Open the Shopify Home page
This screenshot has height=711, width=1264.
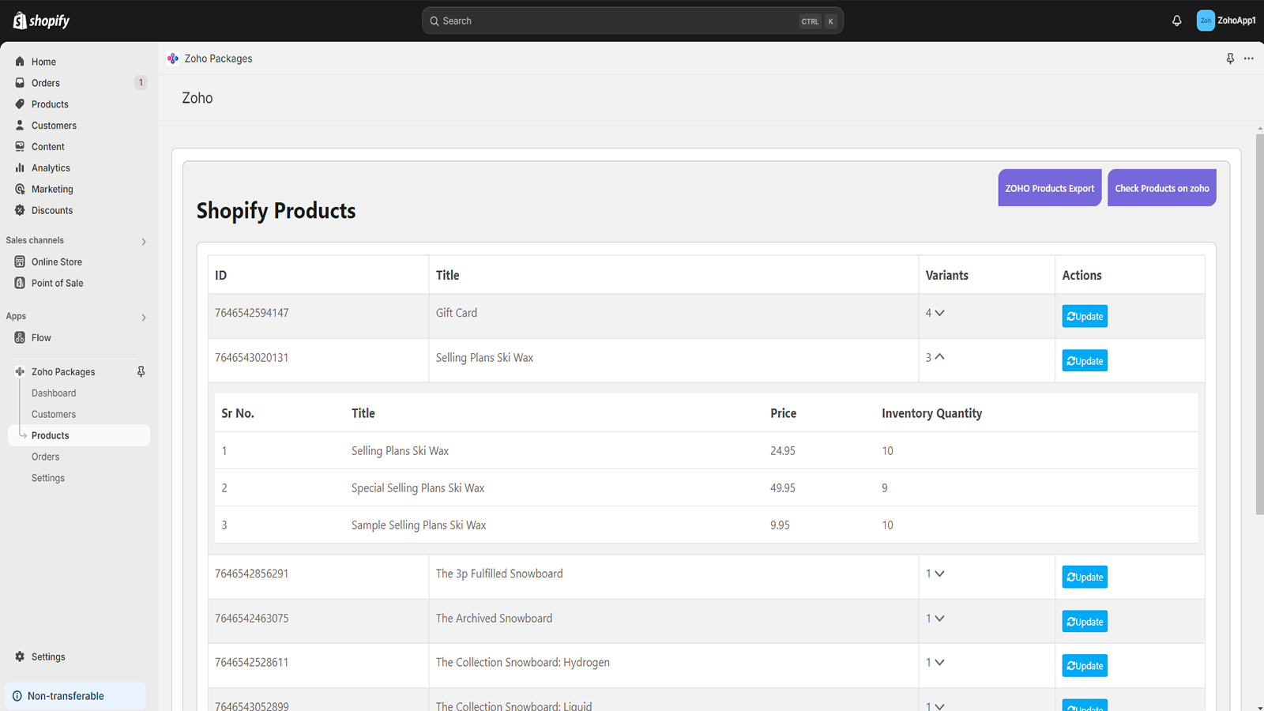point(43,61)
